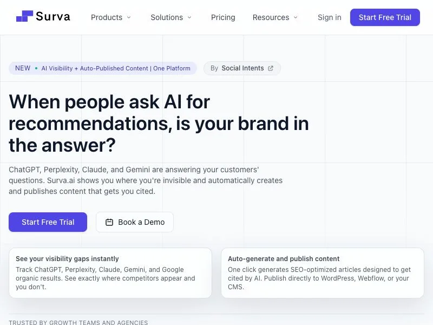Click the Book a Demo button
The width and height of the screenshot is (433, 325).
[135, 222]
